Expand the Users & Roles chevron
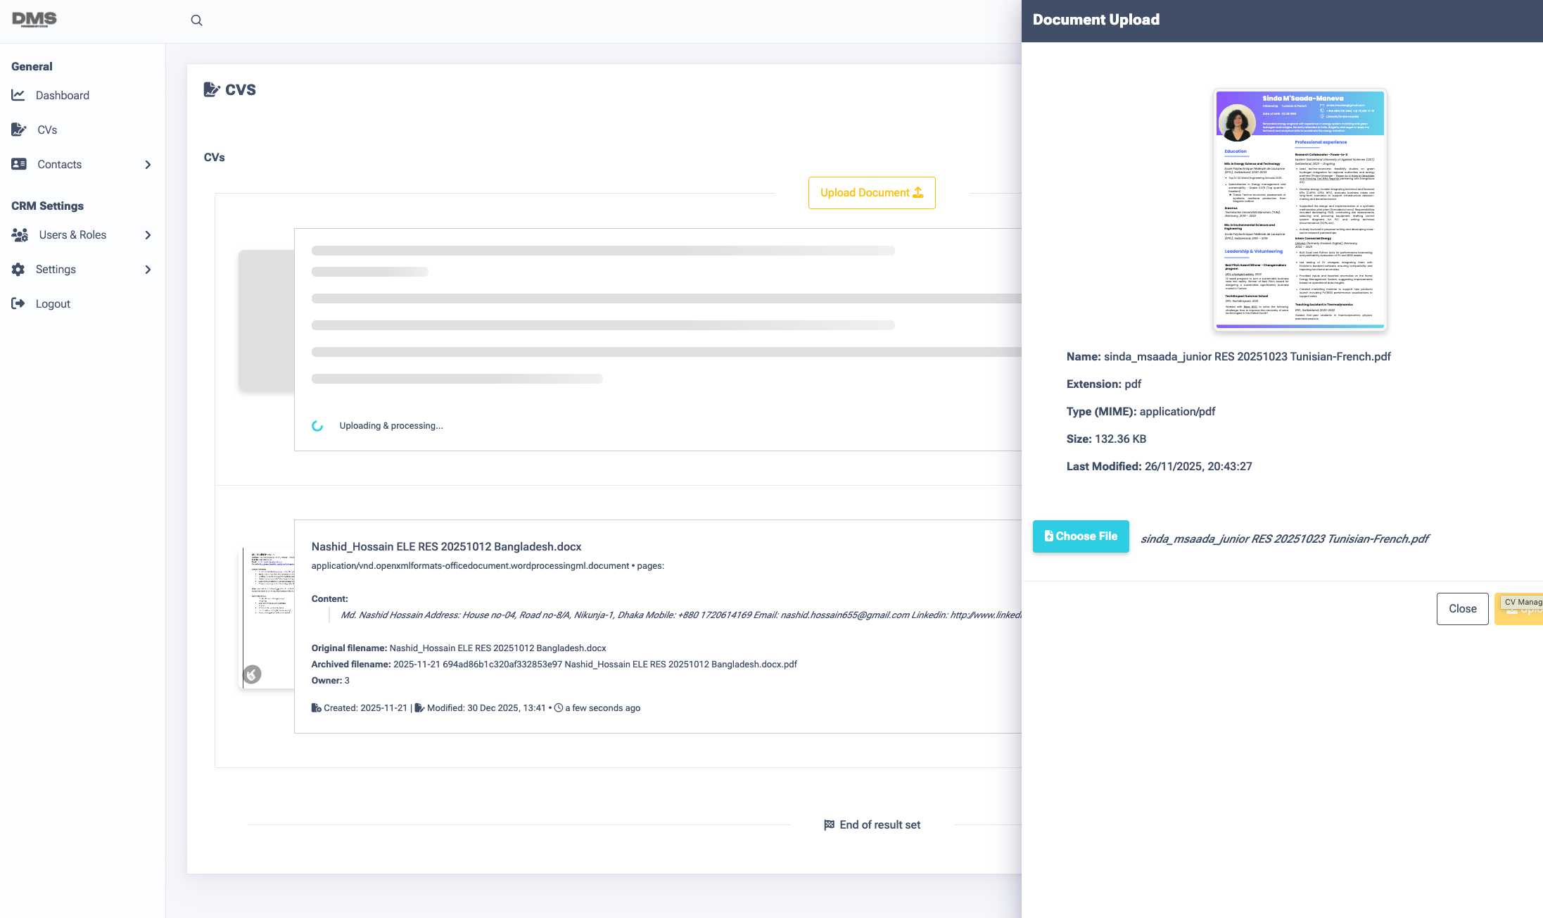Viewport: 1543px width, 918px height. 148,235
